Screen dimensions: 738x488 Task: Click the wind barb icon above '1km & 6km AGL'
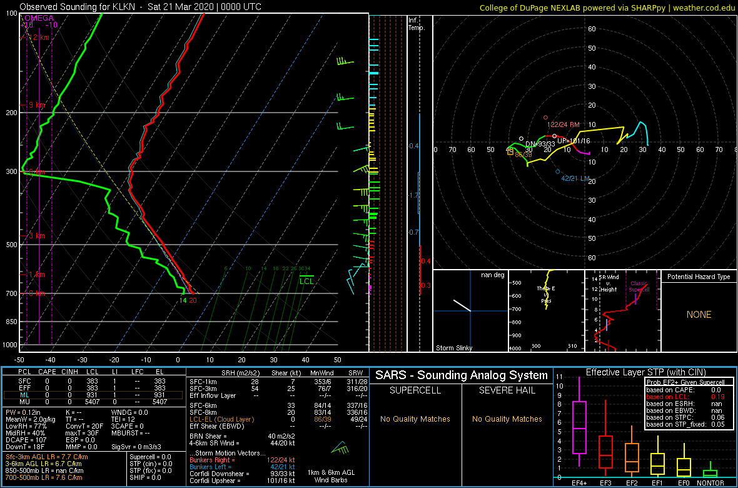[x=340, y=447]
